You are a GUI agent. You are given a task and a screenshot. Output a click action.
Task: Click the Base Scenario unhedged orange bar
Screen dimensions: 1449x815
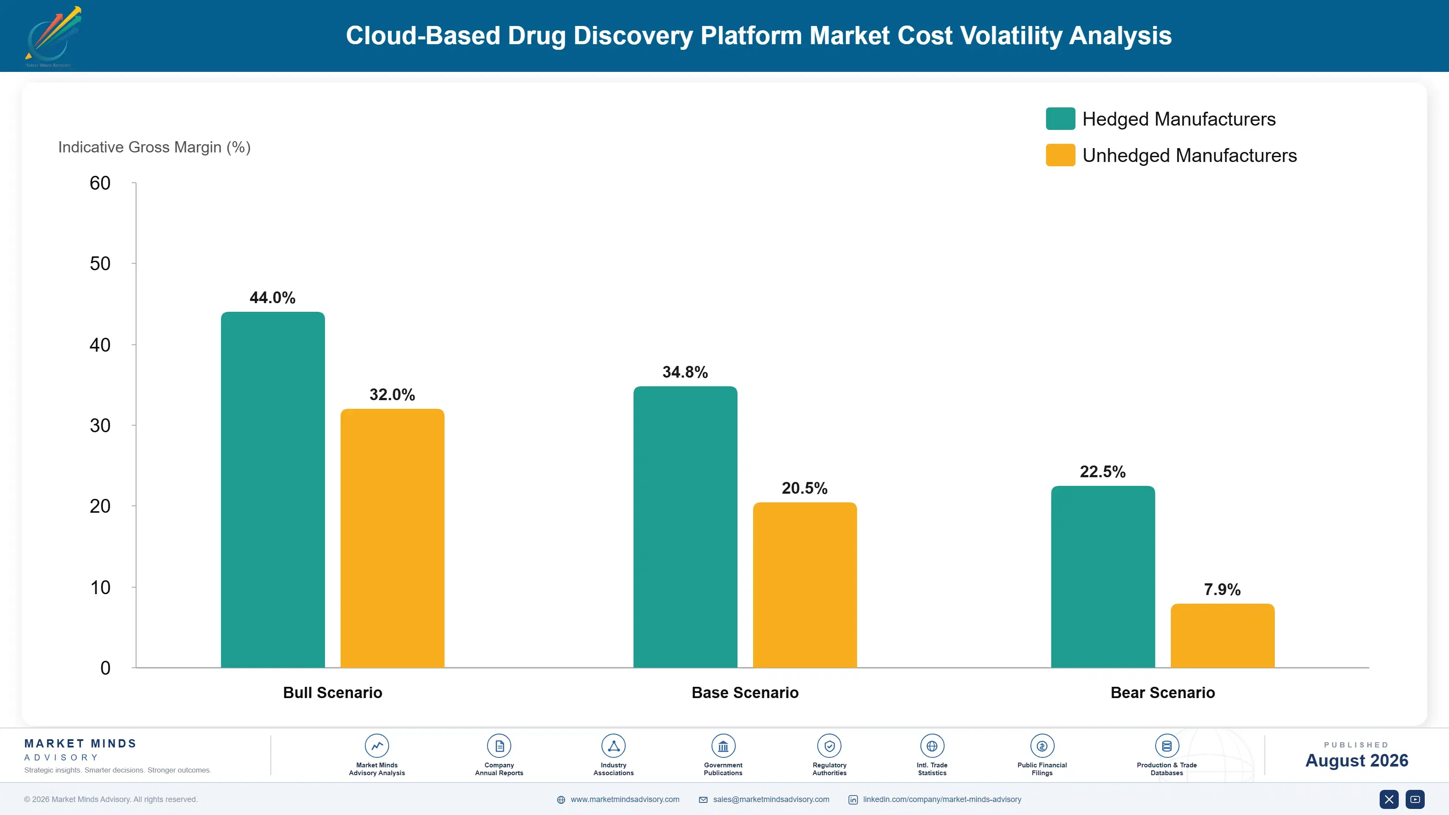(x=805, y=585)
